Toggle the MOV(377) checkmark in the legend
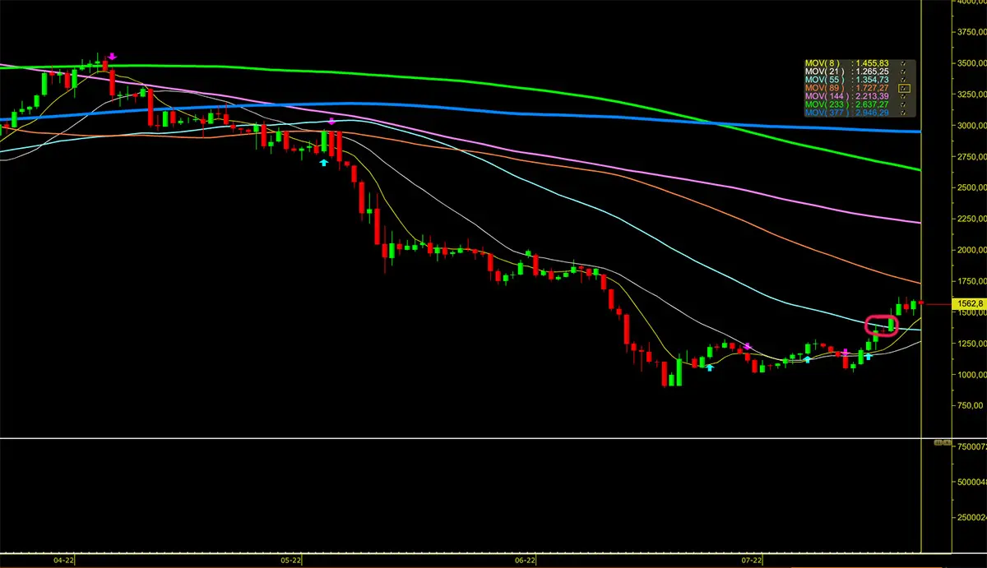The height and width of the screenshot is (568, 987). point(903,113)
